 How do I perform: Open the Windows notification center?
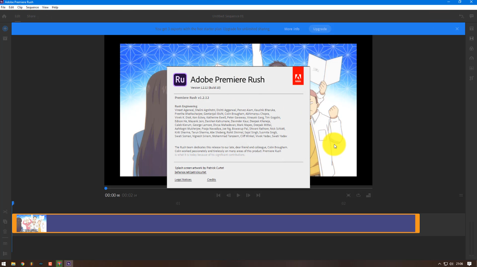click(x=470, y=264)
